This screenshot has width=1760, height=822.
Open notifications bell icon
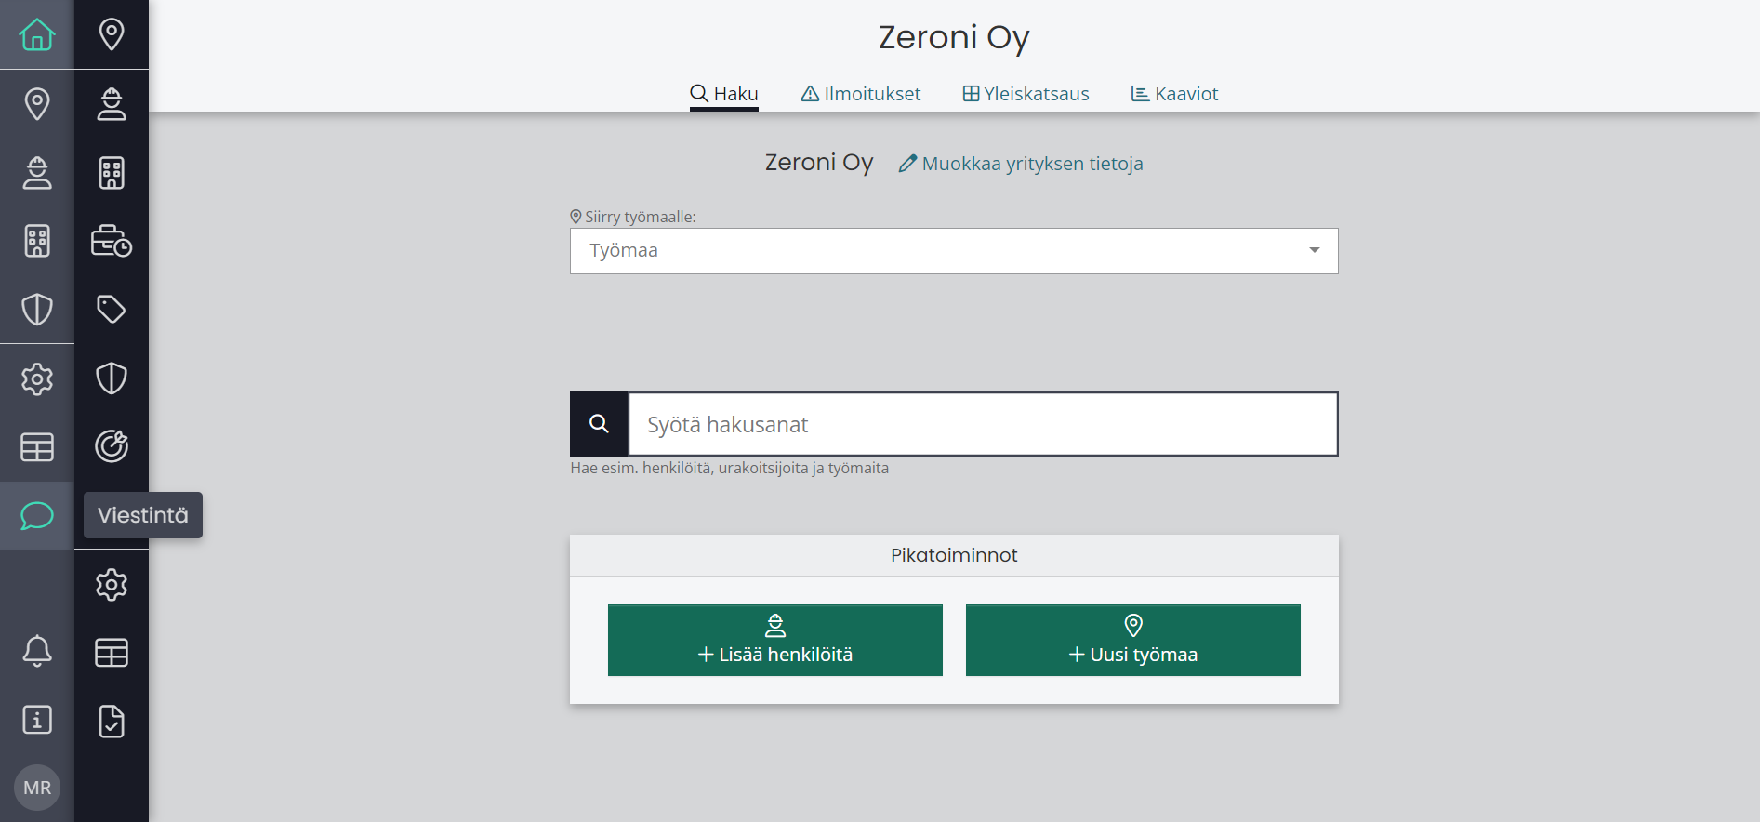37,651
